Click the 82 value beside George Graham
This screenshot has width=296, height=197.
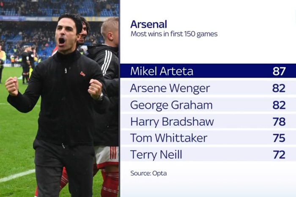click(279, 105)
